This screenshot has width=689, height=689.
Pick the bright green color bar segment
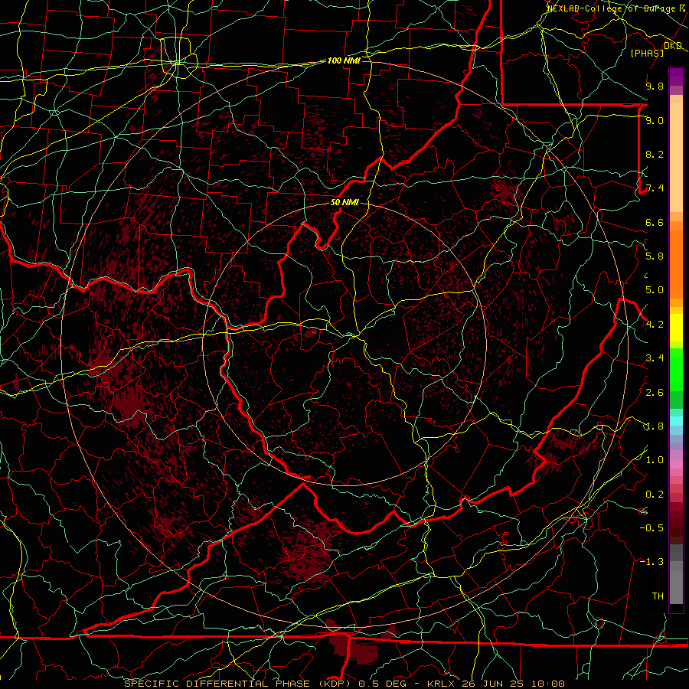(676, 369)
